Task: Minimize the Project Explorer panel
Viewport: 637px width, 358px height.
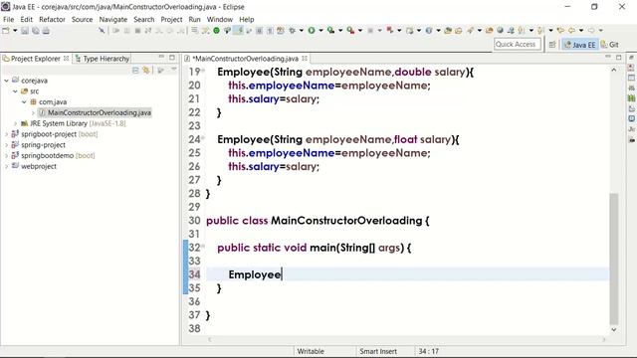Action: coord(161,58)
